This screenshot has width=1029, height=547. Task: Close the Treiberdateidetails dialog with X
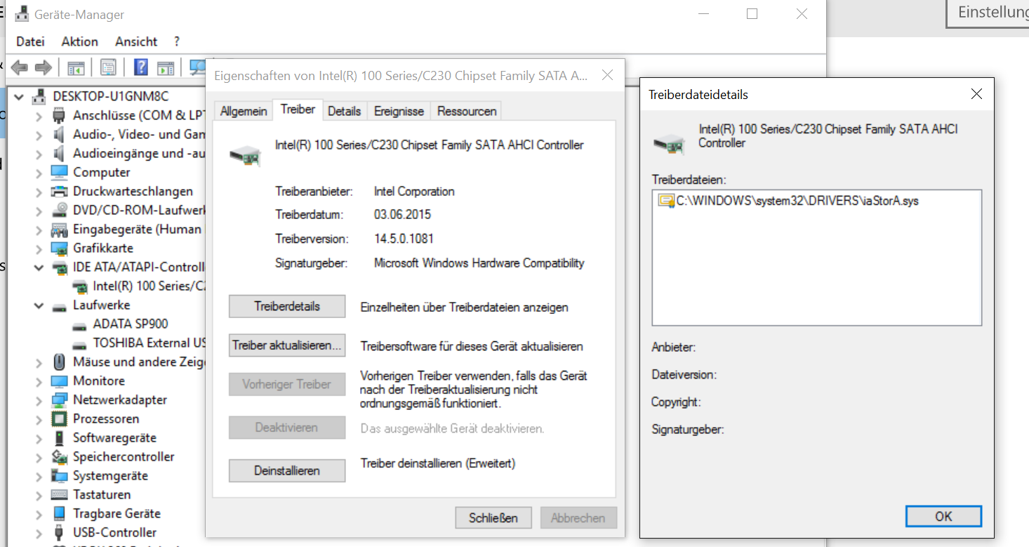tap(976, 94)
